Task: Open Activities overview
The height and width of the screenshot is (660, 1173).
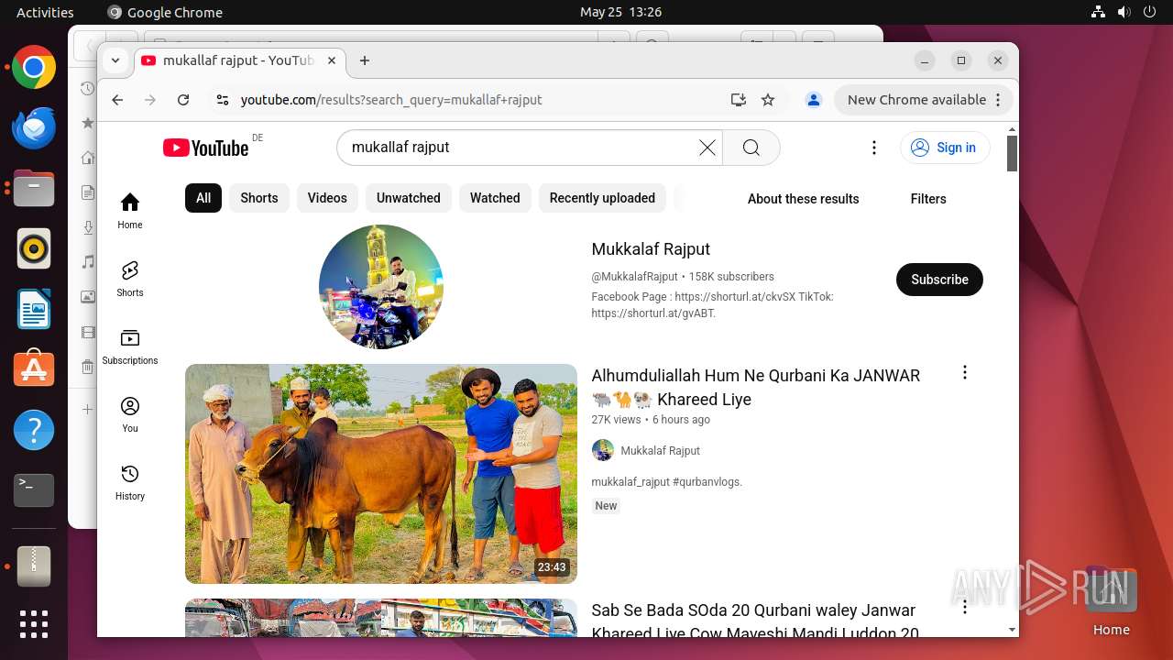Action: coord(45,12)
